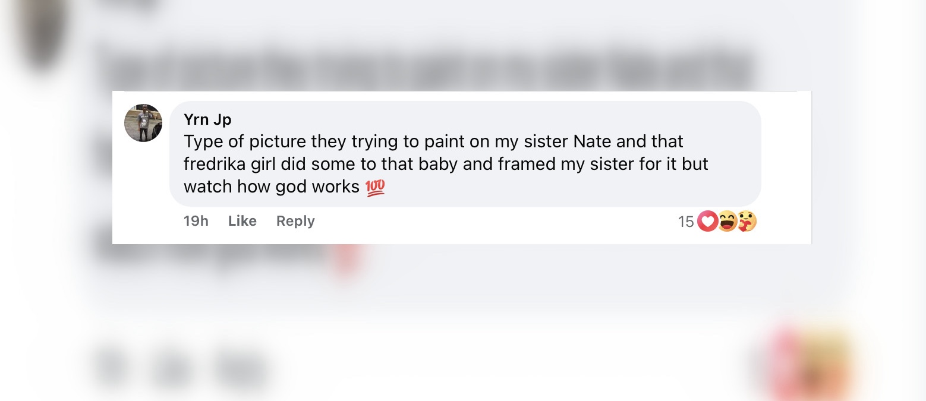Open Yrn Jp's profile picture

tap(143, 123)
